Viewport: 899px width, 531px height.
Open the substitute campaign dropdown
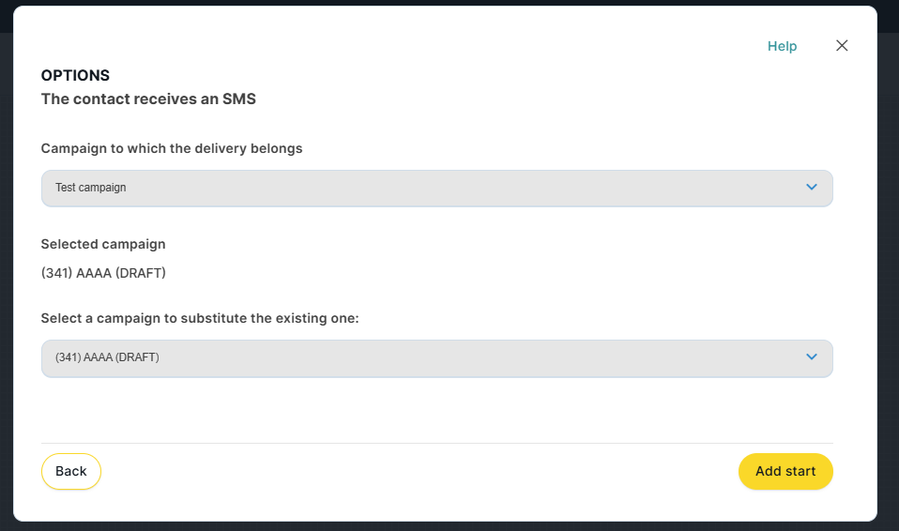click(436, 357)
